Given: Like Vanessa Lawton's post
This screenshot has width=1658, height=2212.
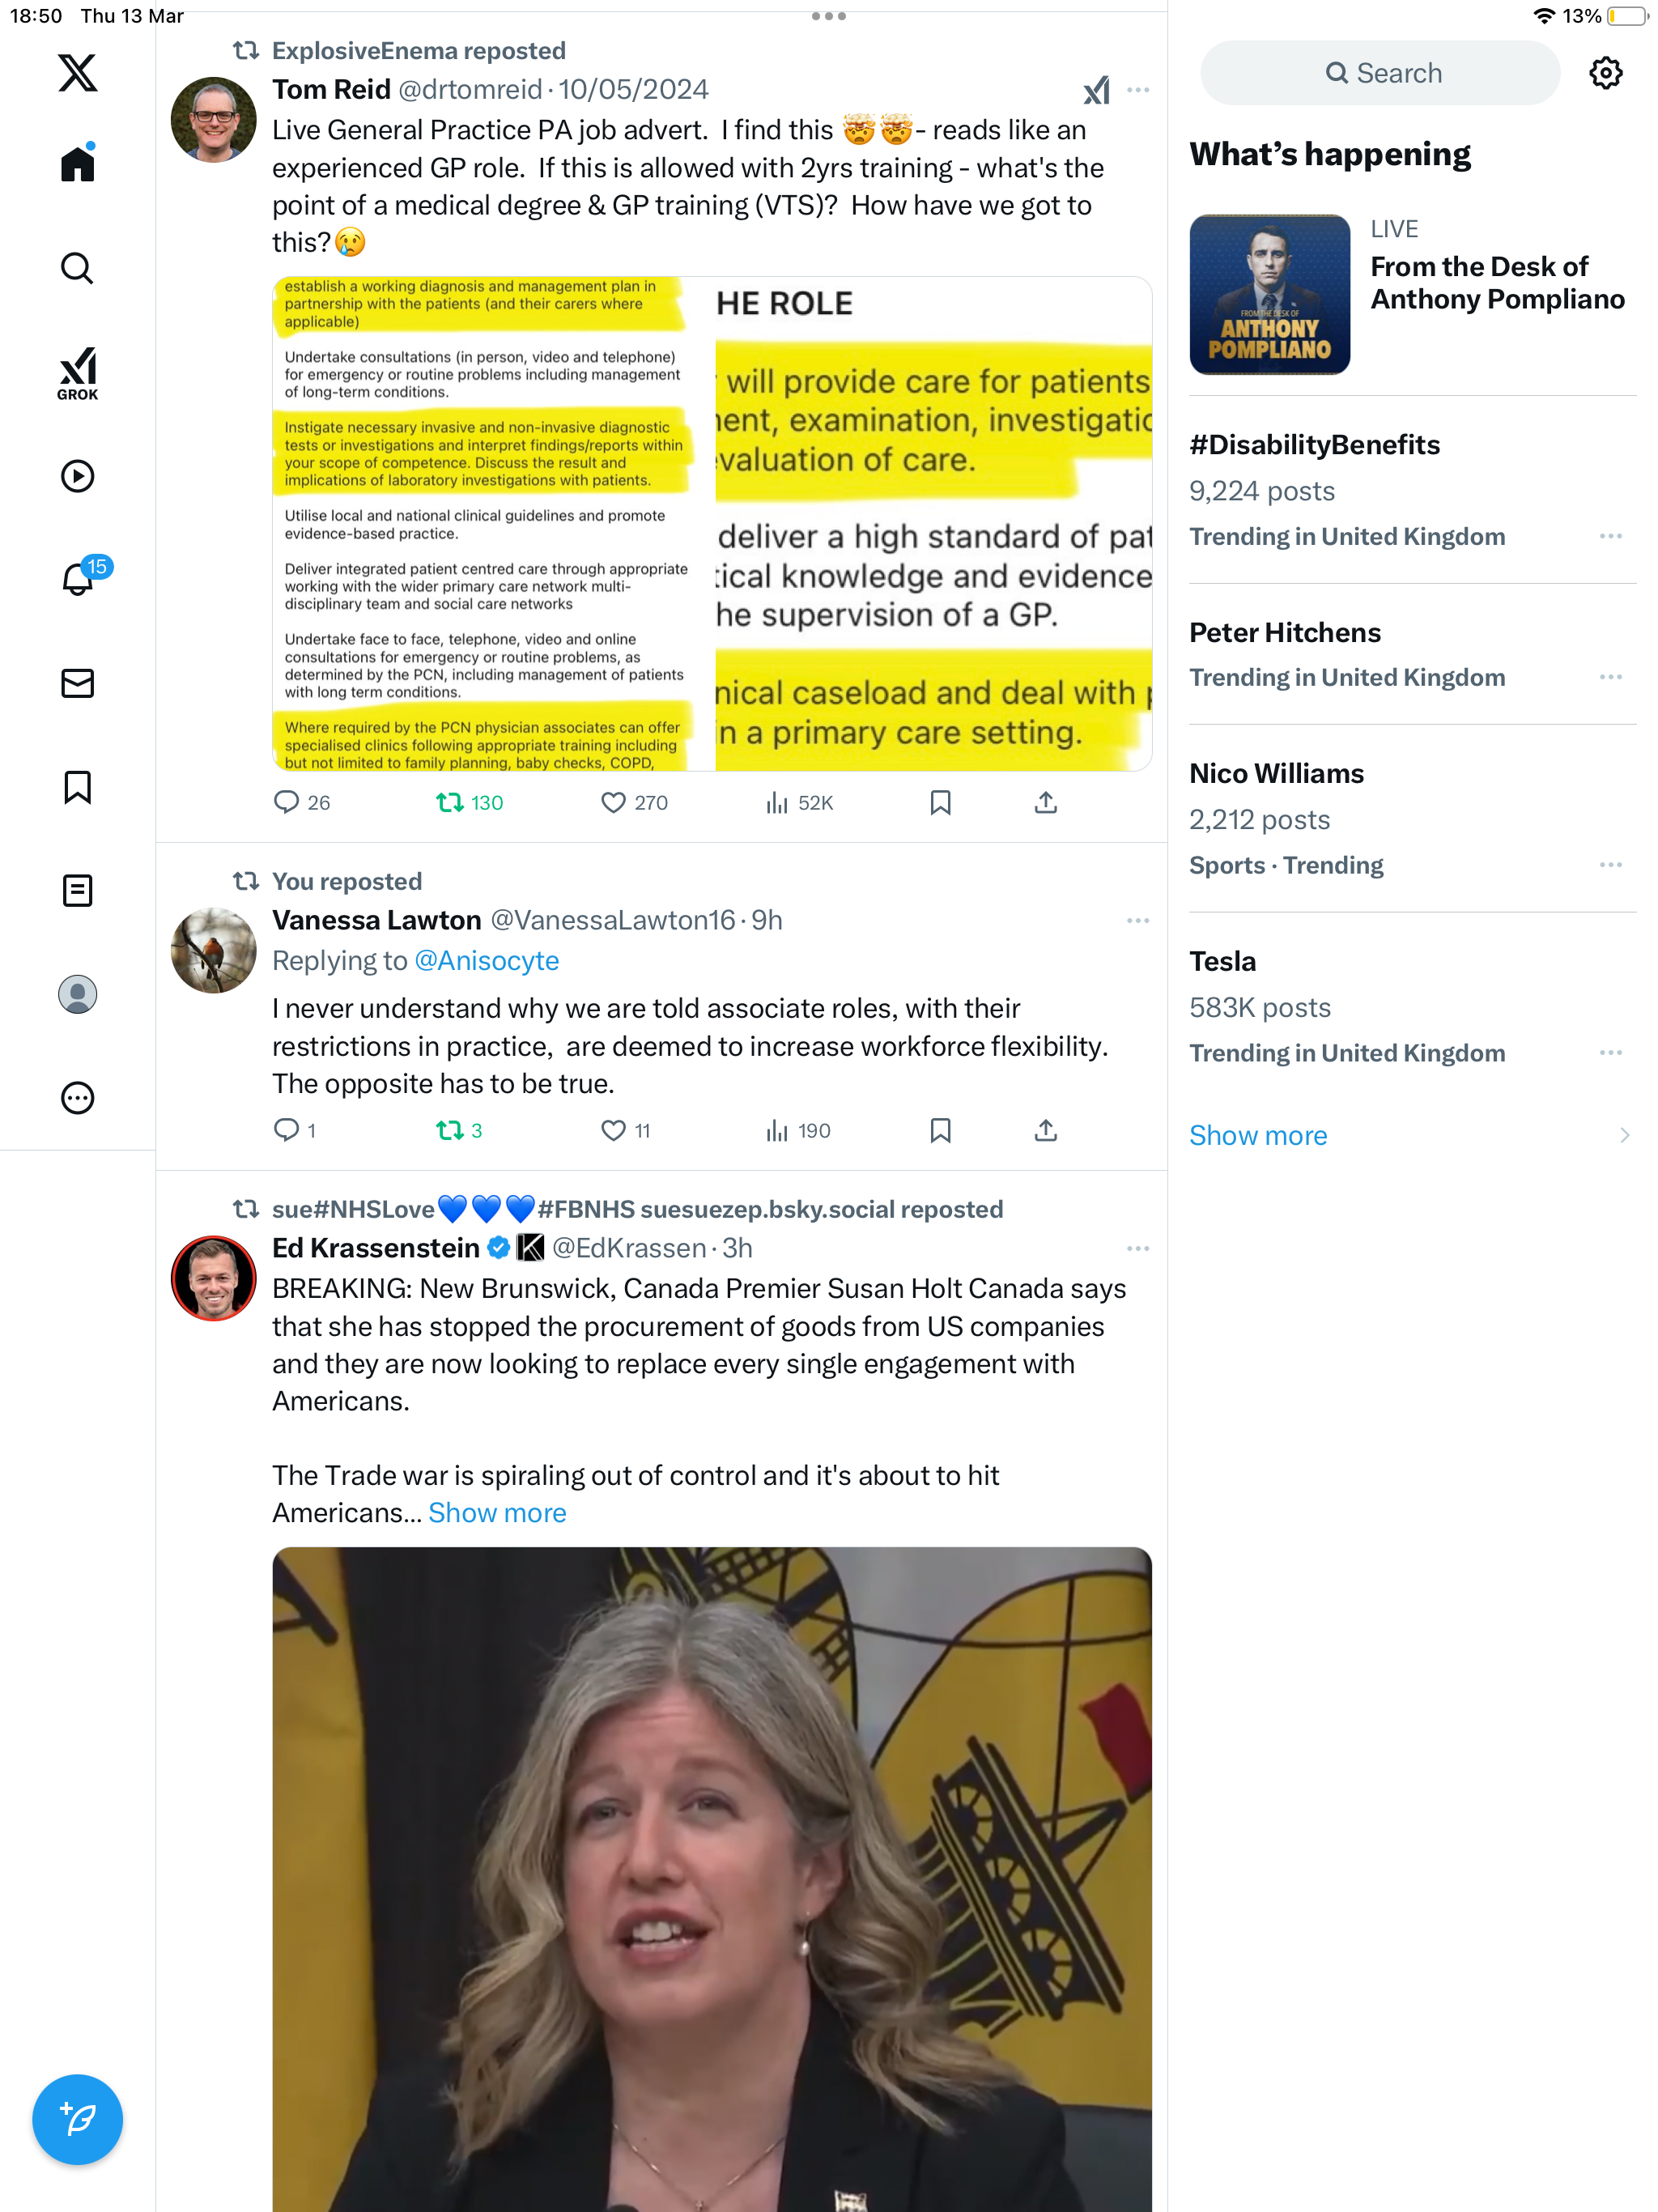Looking at the screenshot, I should [x=625, y=1130].
